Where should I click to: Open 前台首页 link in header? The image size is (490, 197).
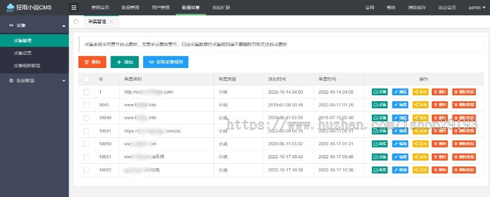pos(447,8)
